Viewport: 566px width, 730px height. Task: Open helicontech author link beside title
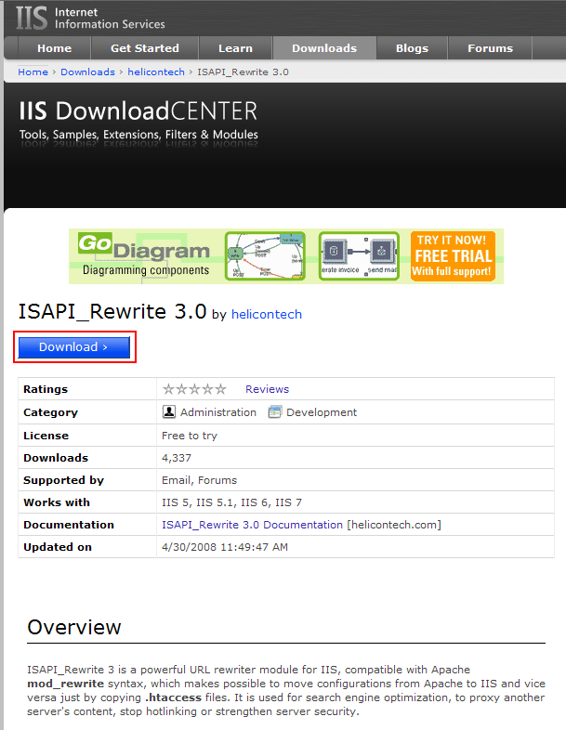tap(267, 314)
